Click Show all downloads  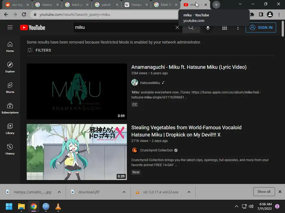pos(264,192)
